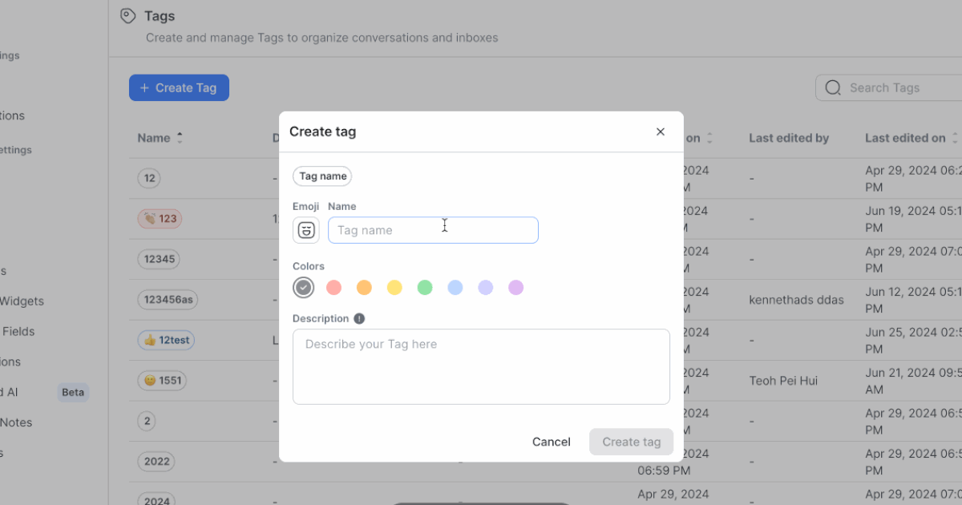Viewport: 962px width, 505px height.
Task: Select the red tag color
Action: pyautogui.click(x=333, y=287)
